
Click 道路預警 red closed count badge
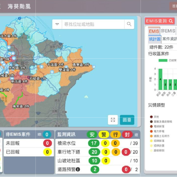(126, 169)
